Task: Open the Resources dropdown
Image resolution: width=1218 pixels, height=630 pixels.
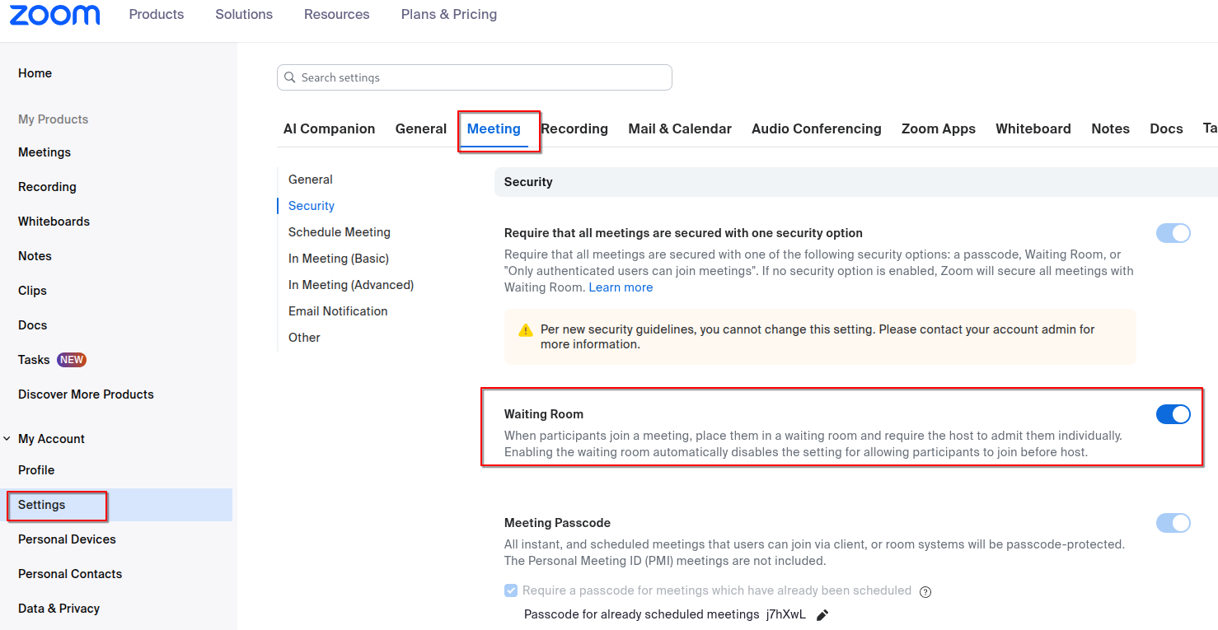Action: click(336, 14)
